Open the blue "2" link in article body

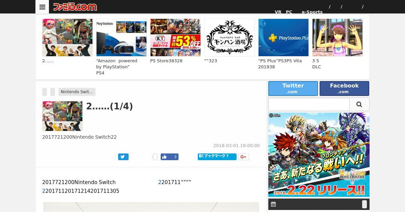160,182
